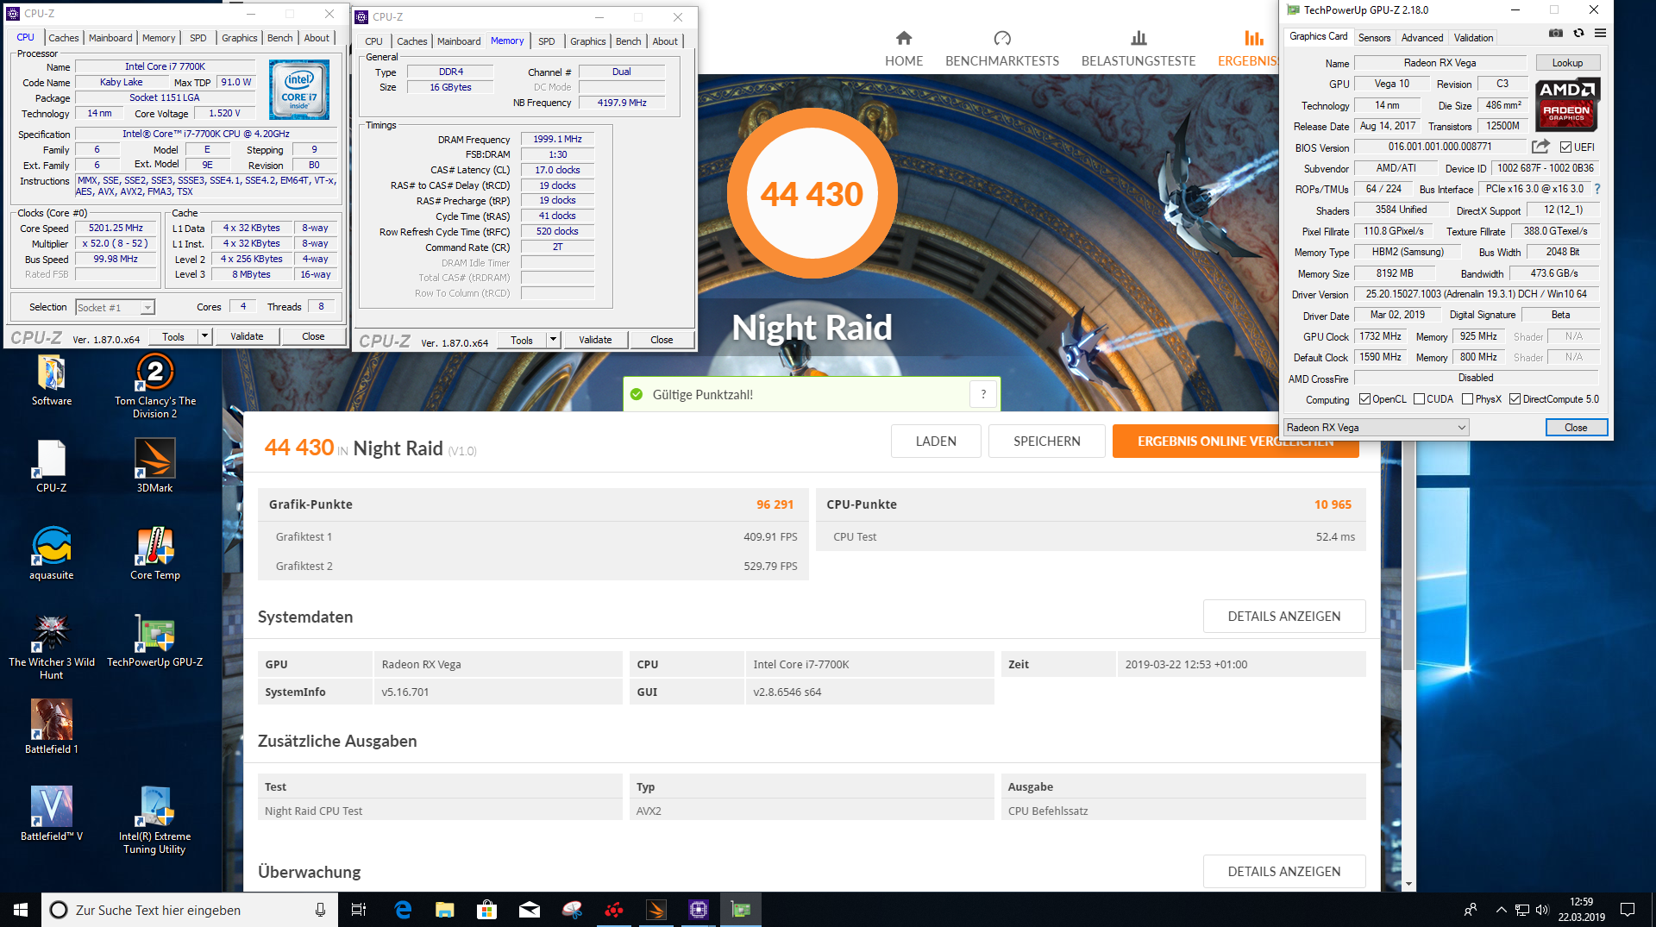The image size is (1656, 927).
Task: Click the clock and date in taskbar
Action: (x=1582, y=910)
